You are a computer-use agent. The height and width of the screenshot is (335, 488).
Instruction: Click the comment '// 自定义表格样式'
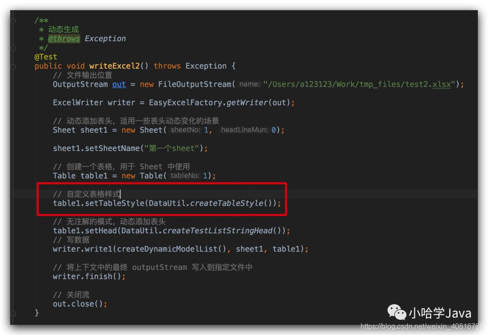coord(86,194)
